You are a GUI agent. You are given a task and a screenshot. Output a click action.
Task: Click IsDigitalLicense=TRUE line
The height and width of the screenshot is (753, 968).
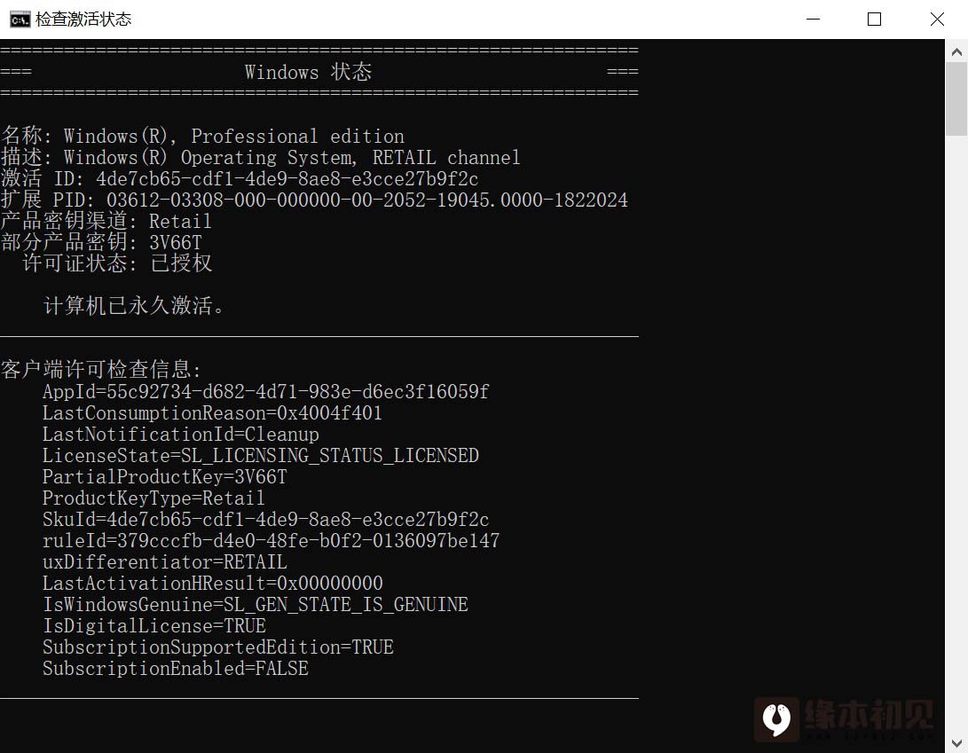click(x=153, y=625)
